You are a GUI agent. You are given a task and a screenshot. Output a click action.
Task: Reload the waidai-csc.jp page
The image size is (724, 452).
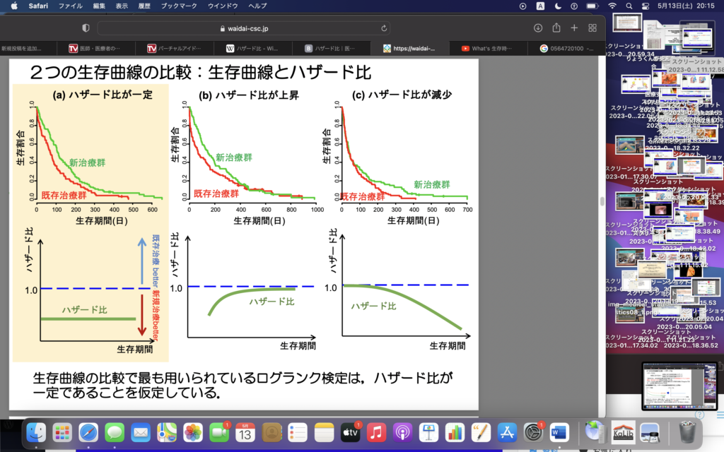[x=384, y=28]
